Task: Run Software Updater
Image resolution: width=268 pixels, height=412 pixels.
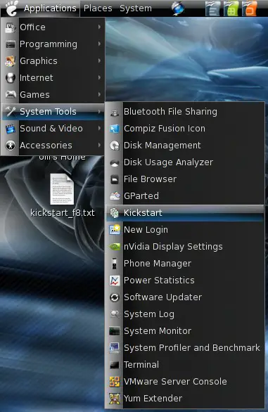Action: click(x=185, y=297)
